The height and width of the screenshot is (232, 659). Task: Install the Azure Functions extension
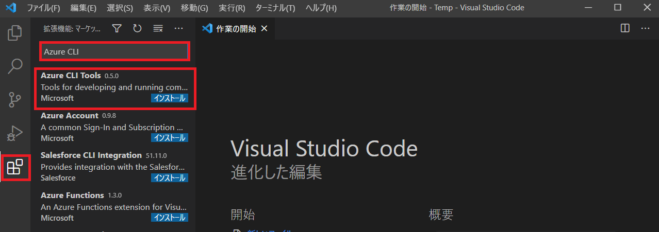pos(170,218)
